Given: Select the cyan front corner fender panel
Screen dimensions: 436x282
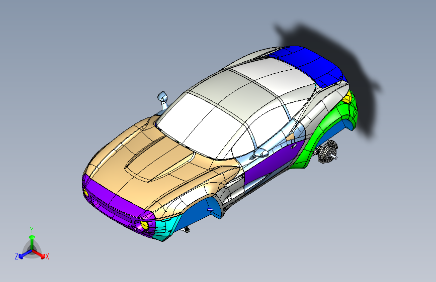Looking at the screenshot, I should [165, 226].
